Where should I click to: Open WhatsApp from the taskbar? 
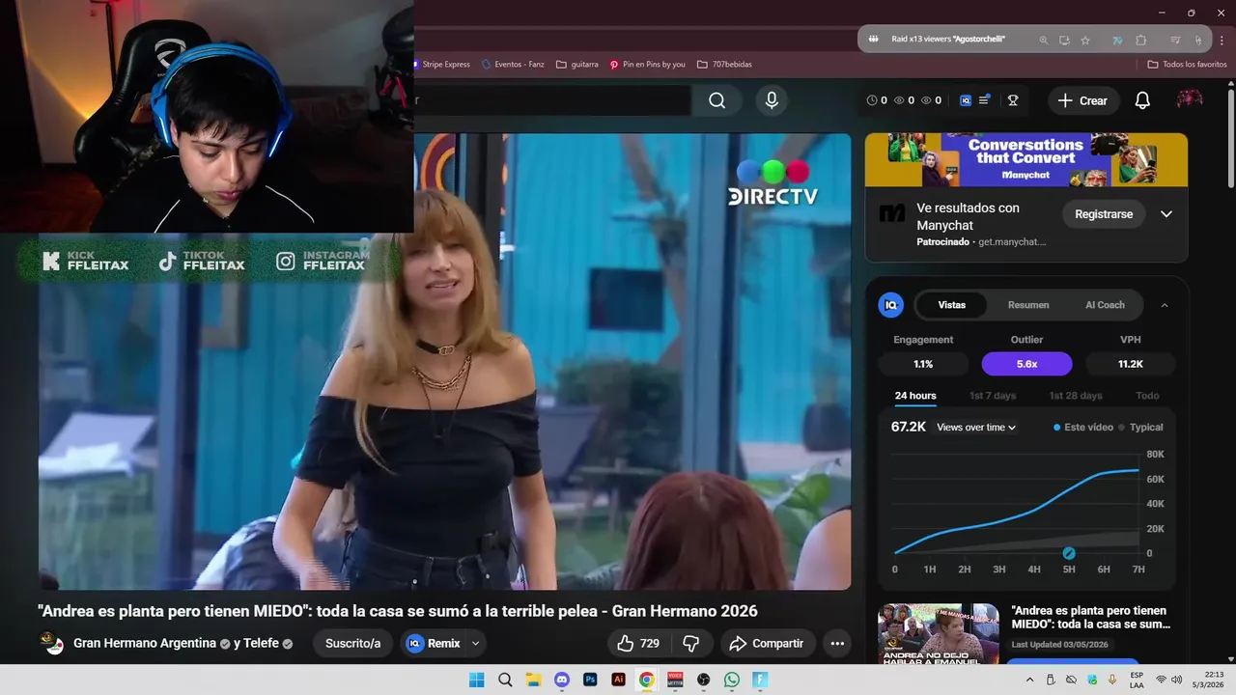(732, 680)
